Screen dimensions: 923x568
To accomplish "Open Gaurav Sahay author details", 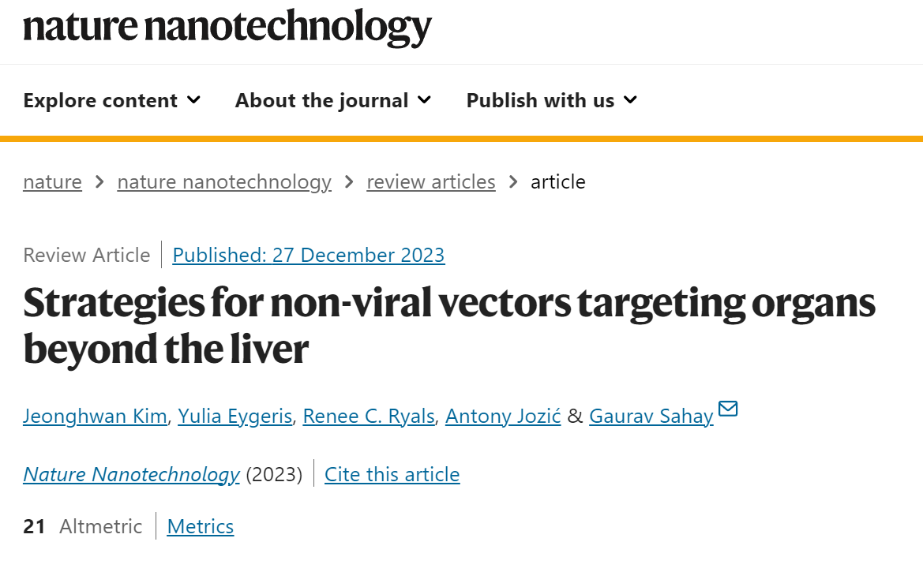I will [x=651, y=417].
